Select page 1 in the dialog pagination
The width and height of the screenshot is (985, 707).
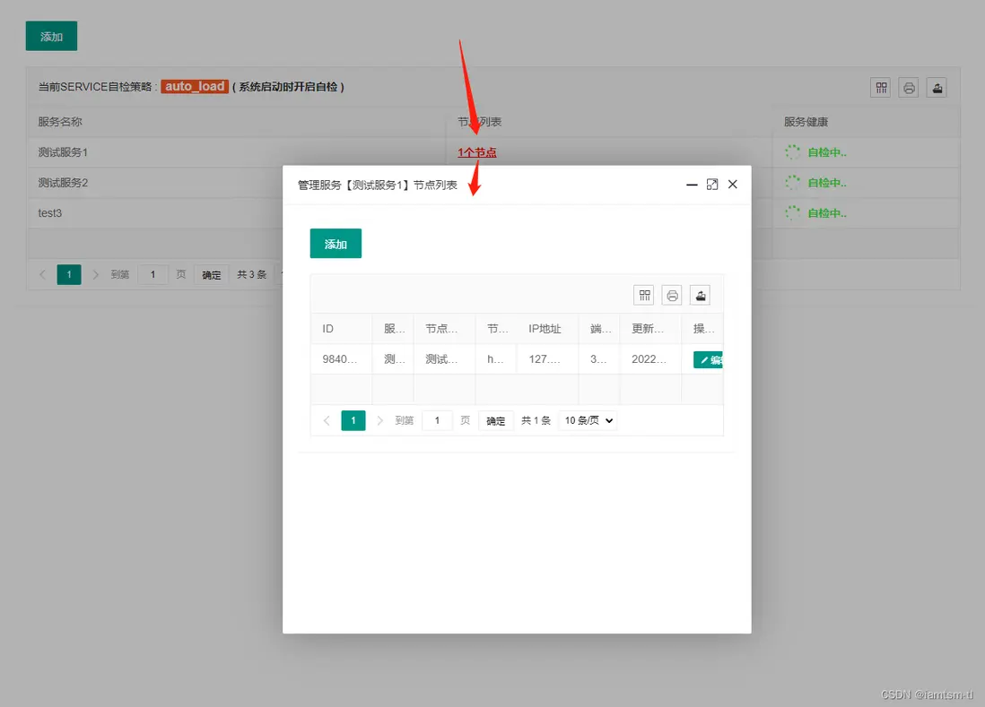click(x=353, y=420)
